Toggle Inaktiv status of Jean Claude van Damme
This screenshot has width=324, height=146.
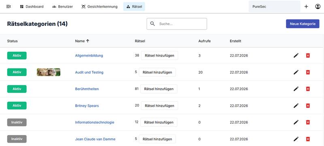[x=17, y=139]
